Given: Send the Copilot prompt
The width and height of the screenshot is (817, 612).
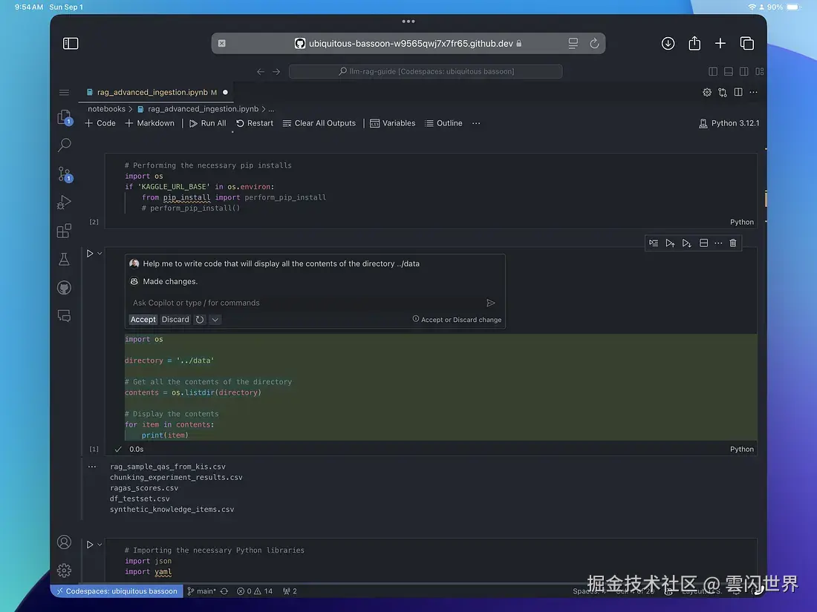Looking at the screenshot, I should [x=490, y=303].
